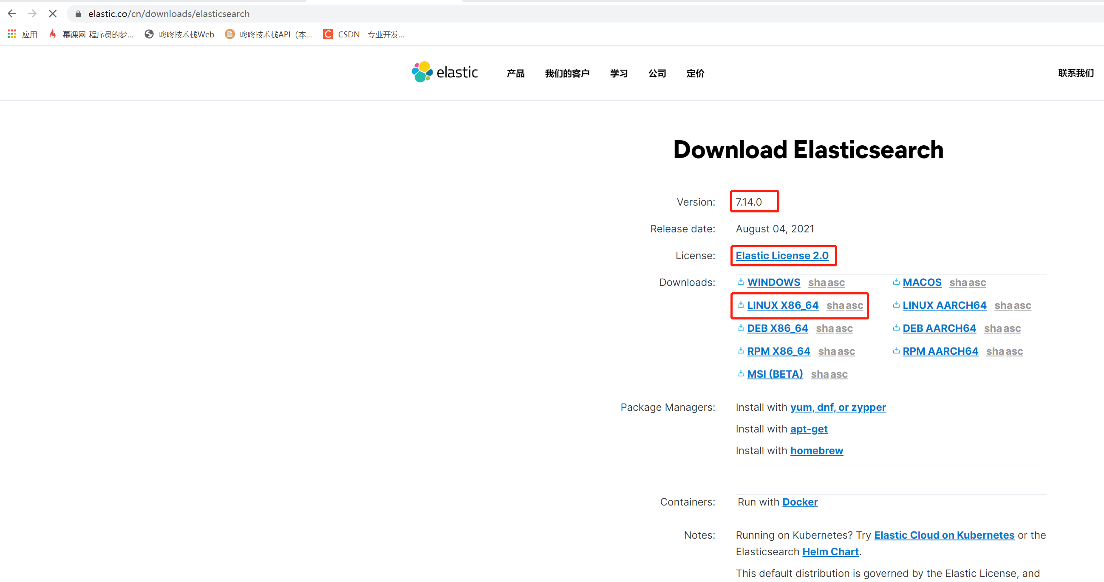Open the Elastic License 2.0 link
This screenshot has width=1104, height=582.
point(783,255)
